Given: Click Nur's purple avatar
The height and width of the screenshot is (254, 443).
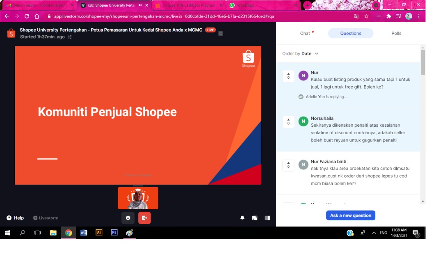Looking at the screenshot, I should click(303, 76).
